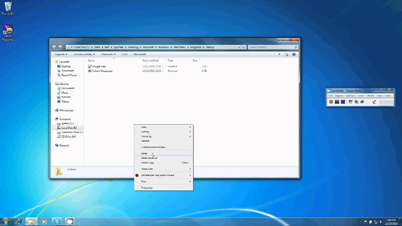Click CamStudio red autopan toolbar icon

point(374,102)
